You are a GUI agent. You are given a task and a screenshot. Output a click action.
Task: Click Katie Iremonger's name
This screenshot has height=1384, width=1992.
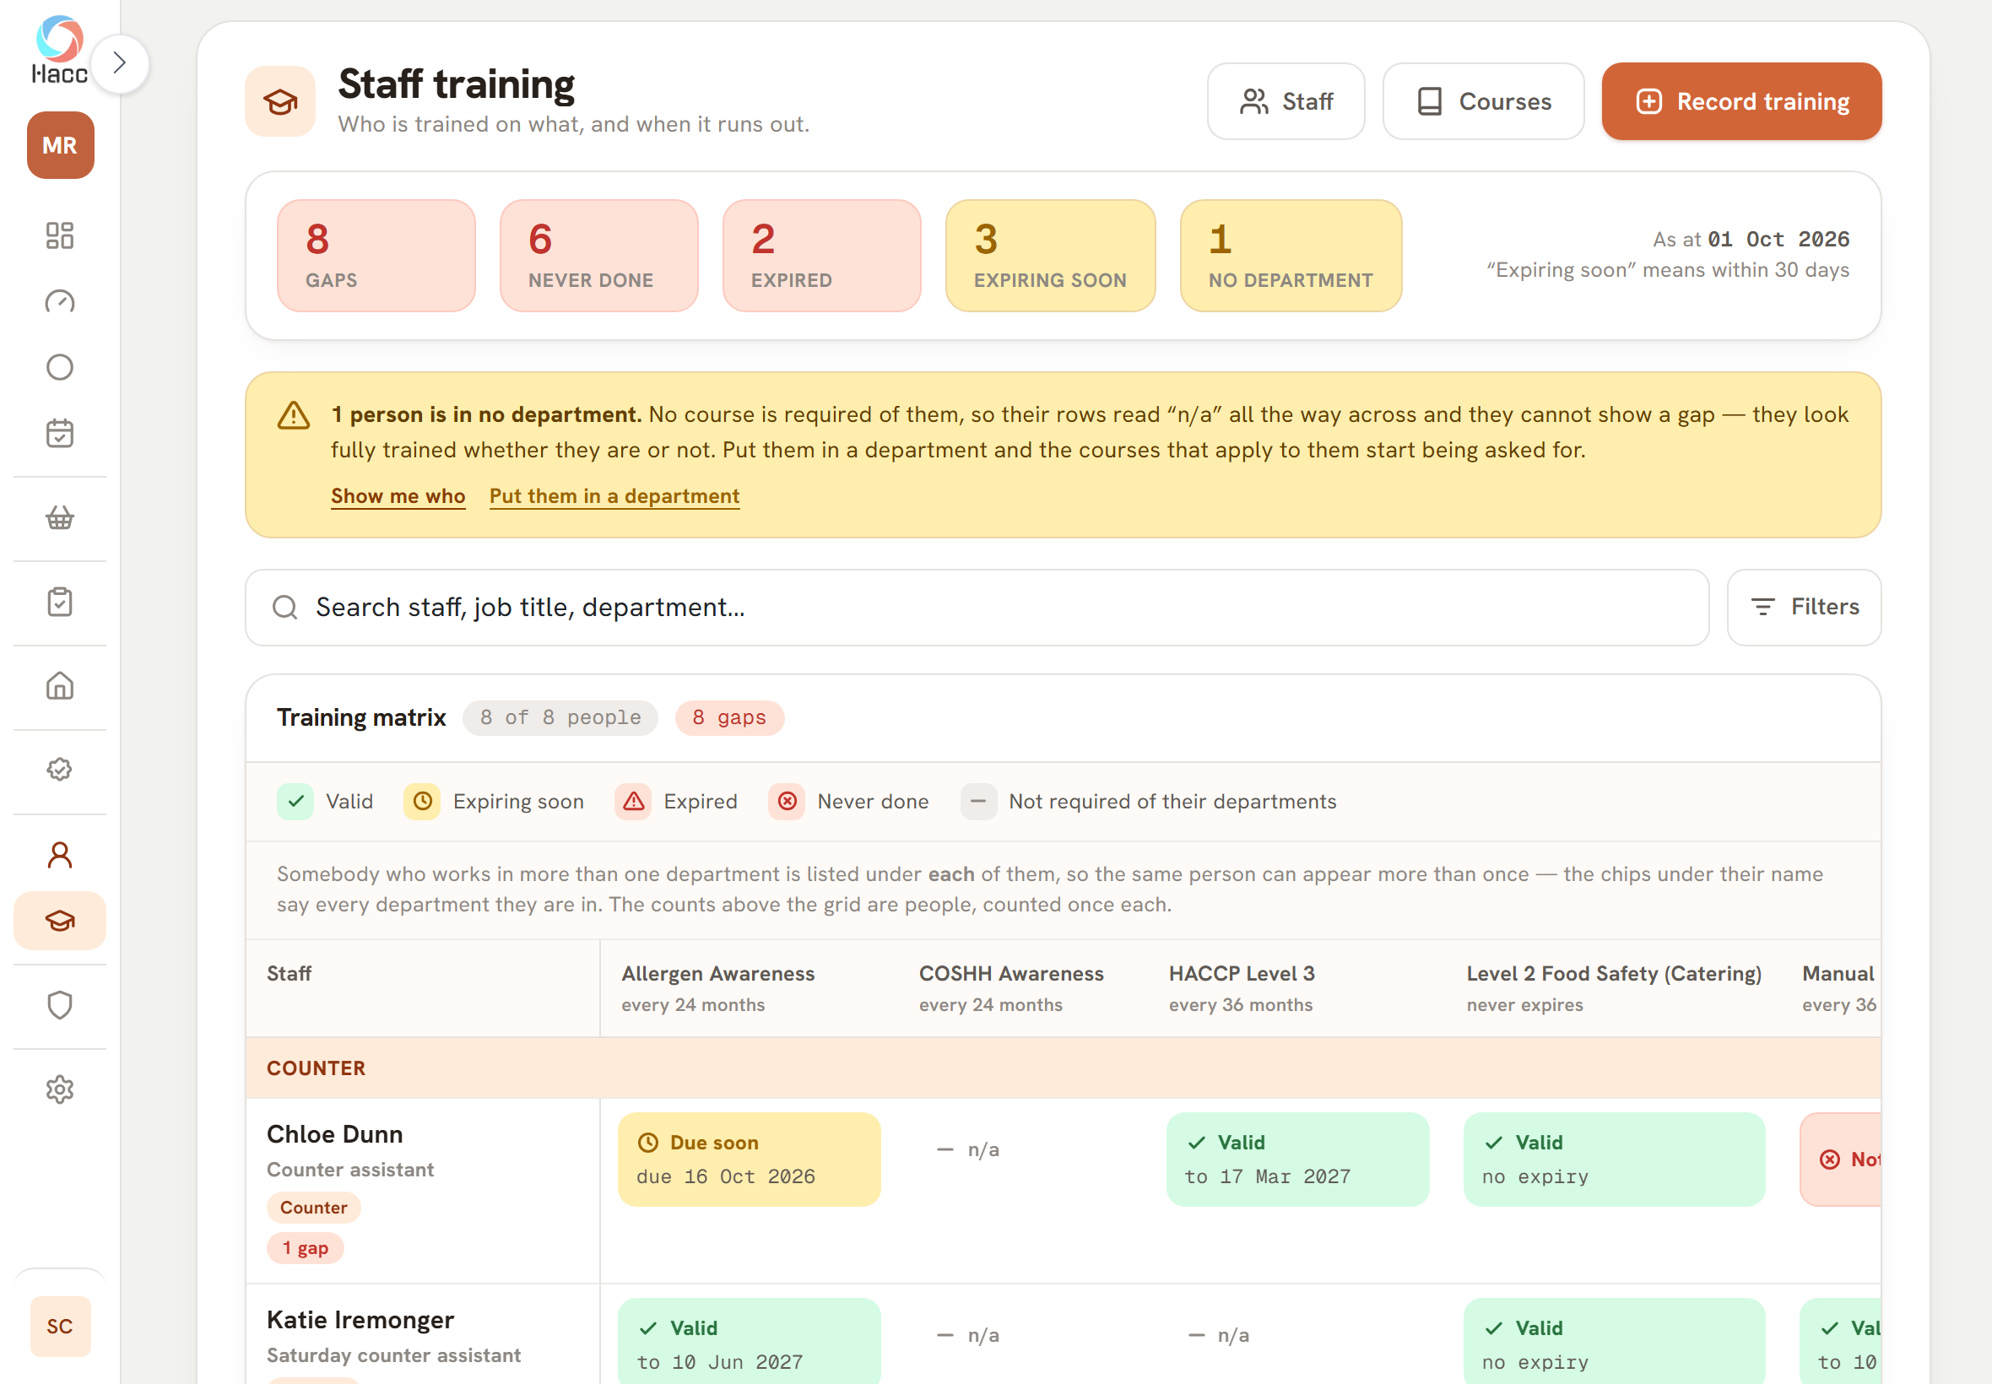360,1320
